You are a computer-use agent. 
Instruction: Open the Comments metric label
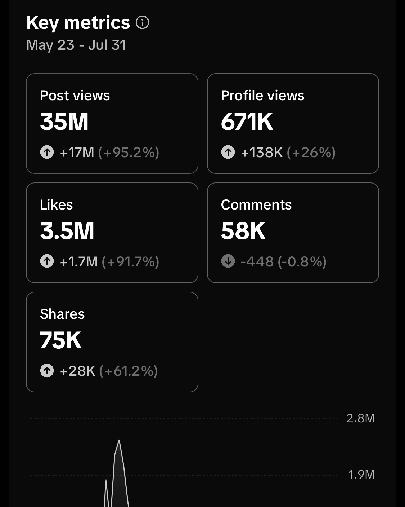[x=256, y=205]
